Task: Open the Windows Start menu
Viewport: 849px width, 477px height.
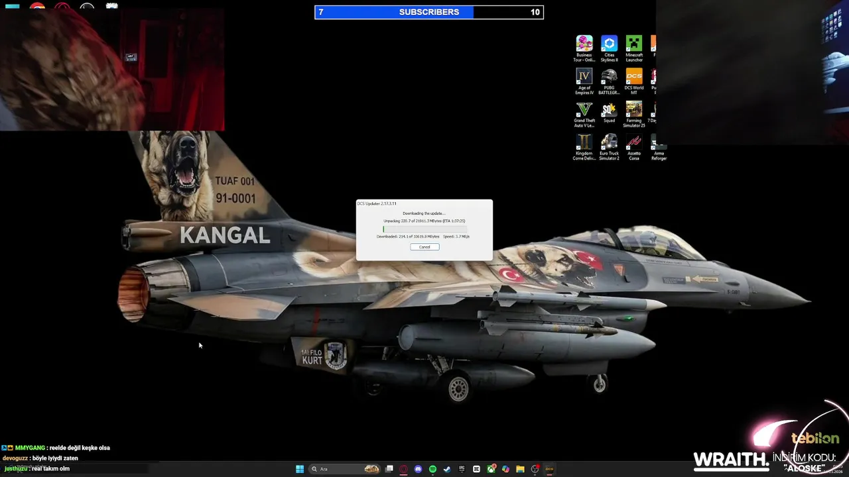Action: point(300,469)
